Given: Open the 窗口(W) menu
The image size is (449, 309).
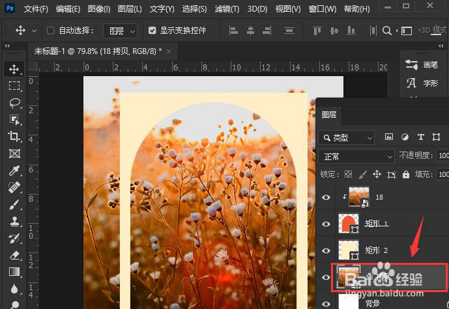Looking at the screenshot, I should click(323, 9).
